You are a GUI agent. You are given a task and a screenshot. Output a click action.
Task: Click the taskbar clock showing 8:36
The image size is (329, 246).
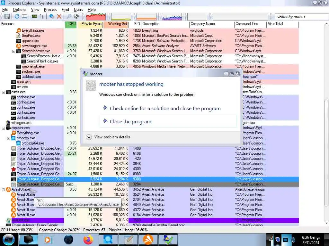311,240
